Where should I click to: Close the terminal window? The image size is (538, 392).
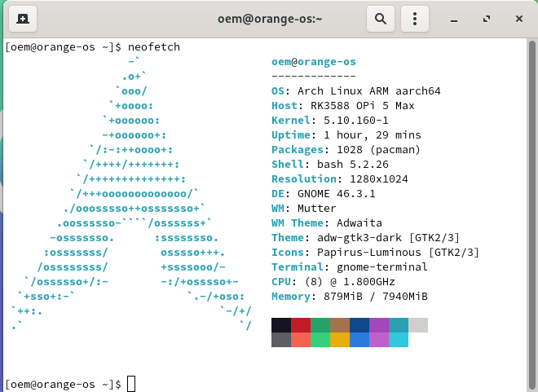tap(519, 19)
